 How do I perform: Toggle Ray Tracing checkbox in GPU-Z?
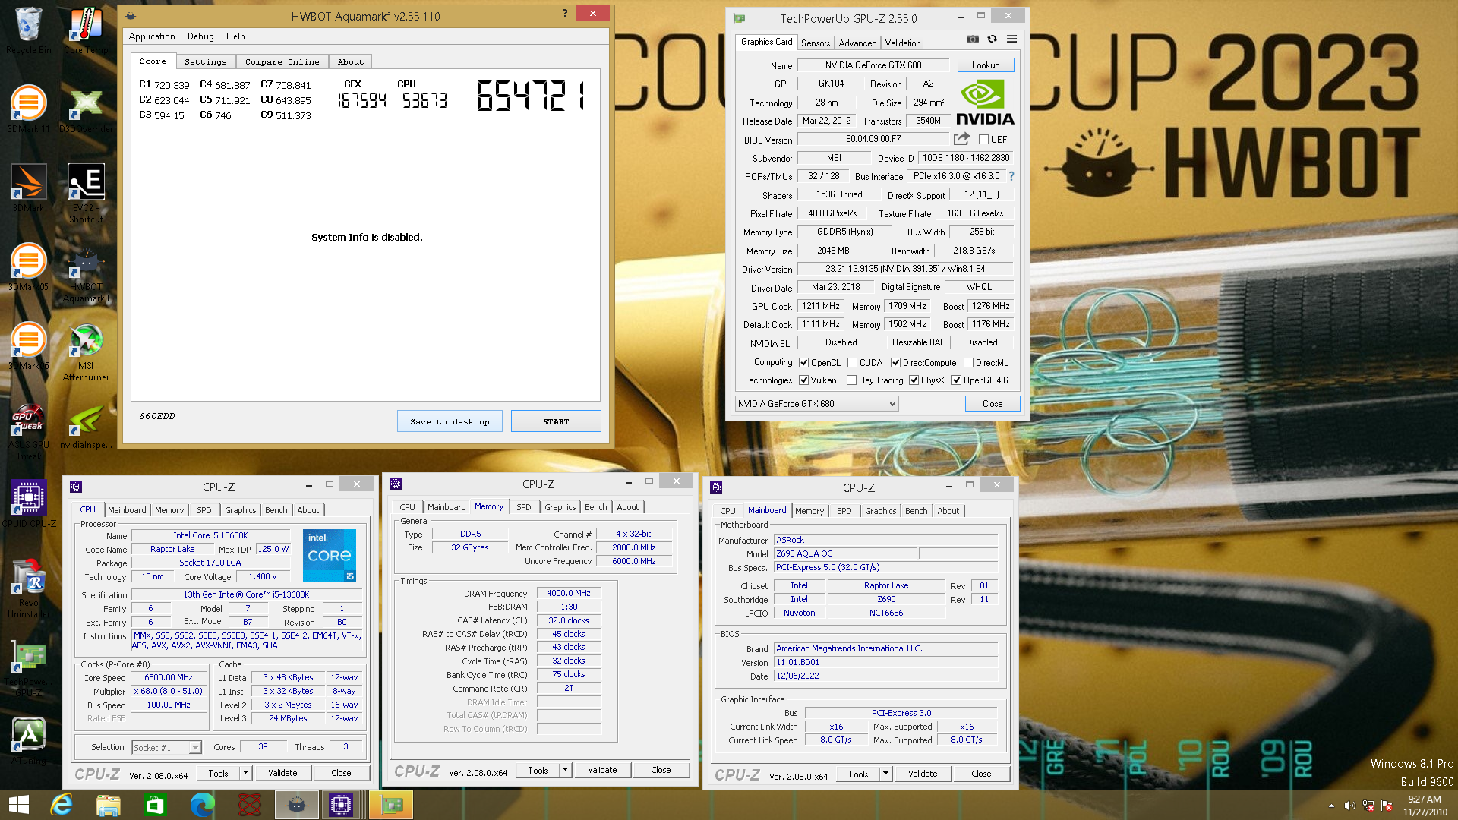pyautogui.click(x=851, y=380)
